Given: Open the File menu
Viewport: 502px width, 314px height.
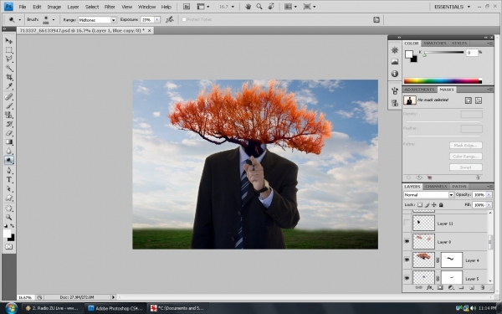Looking at the screenshot, I should [22, 7].
